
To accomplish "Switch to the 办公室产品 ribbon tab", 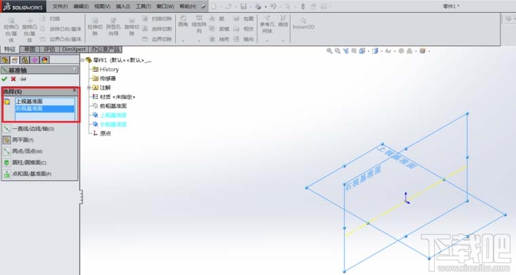I will [x=105, y=49].
